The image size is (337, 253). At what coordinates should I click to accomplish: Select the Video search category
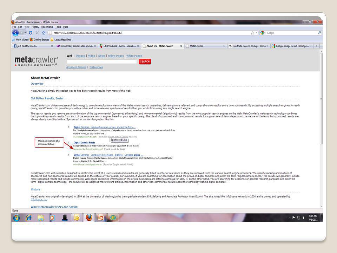point(91,56)
